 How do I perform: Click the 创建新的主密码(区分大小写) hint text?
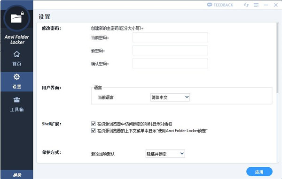click(117, 28)
